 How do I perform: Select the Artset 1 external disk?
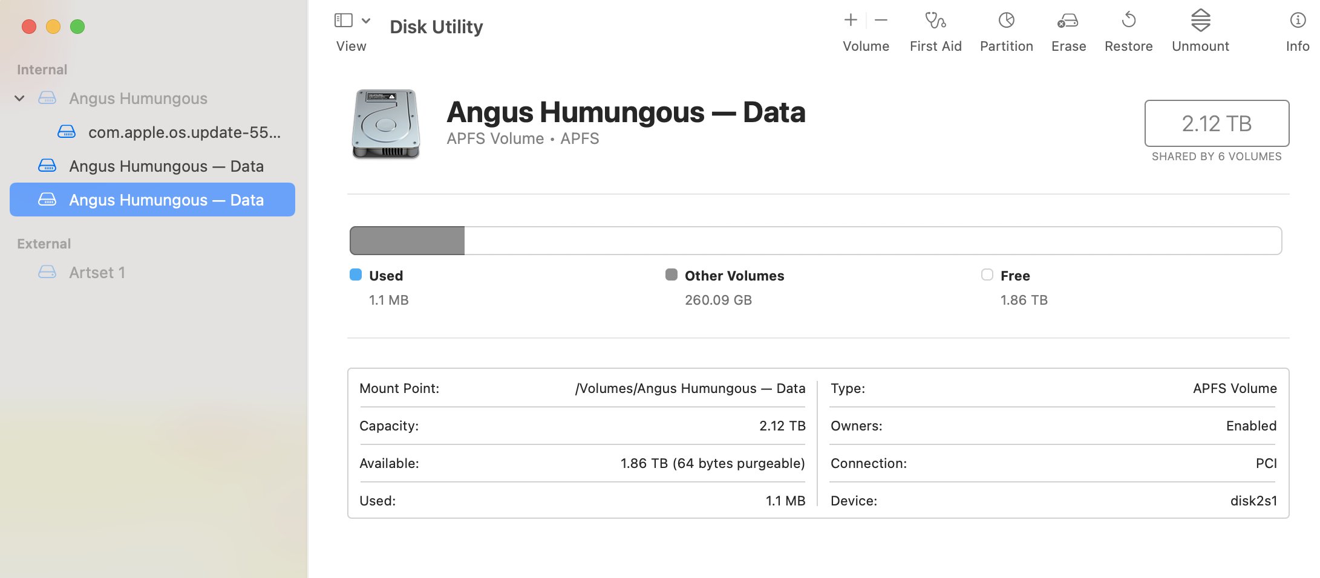click(x=152, y=272)
